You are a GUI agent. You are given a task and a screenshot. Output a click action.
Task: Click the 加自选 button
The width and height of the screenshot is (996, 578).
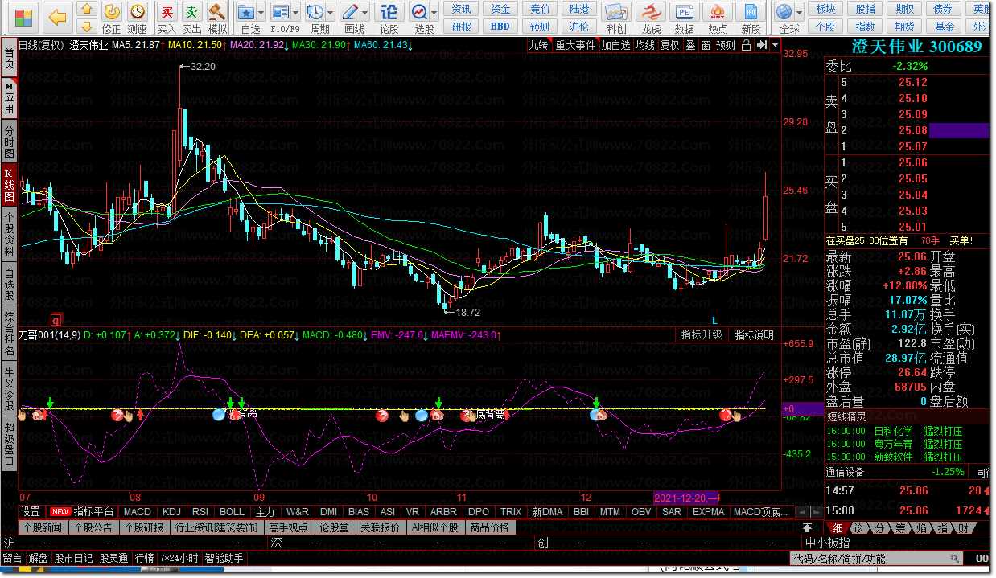pyautogui.click(x=615, y=45)
